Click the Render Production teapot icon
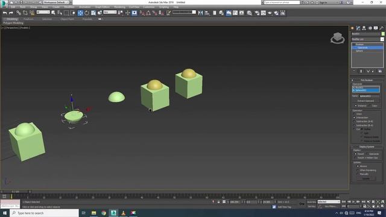 [270, 13]
